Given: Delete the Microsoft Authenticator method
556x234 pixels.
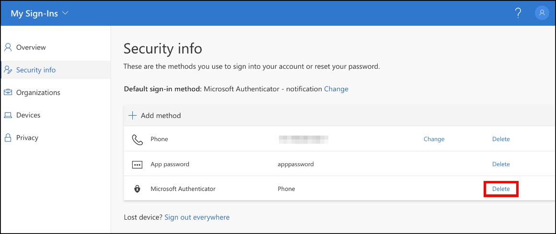Looking at the screenshot, I should 501,189.
